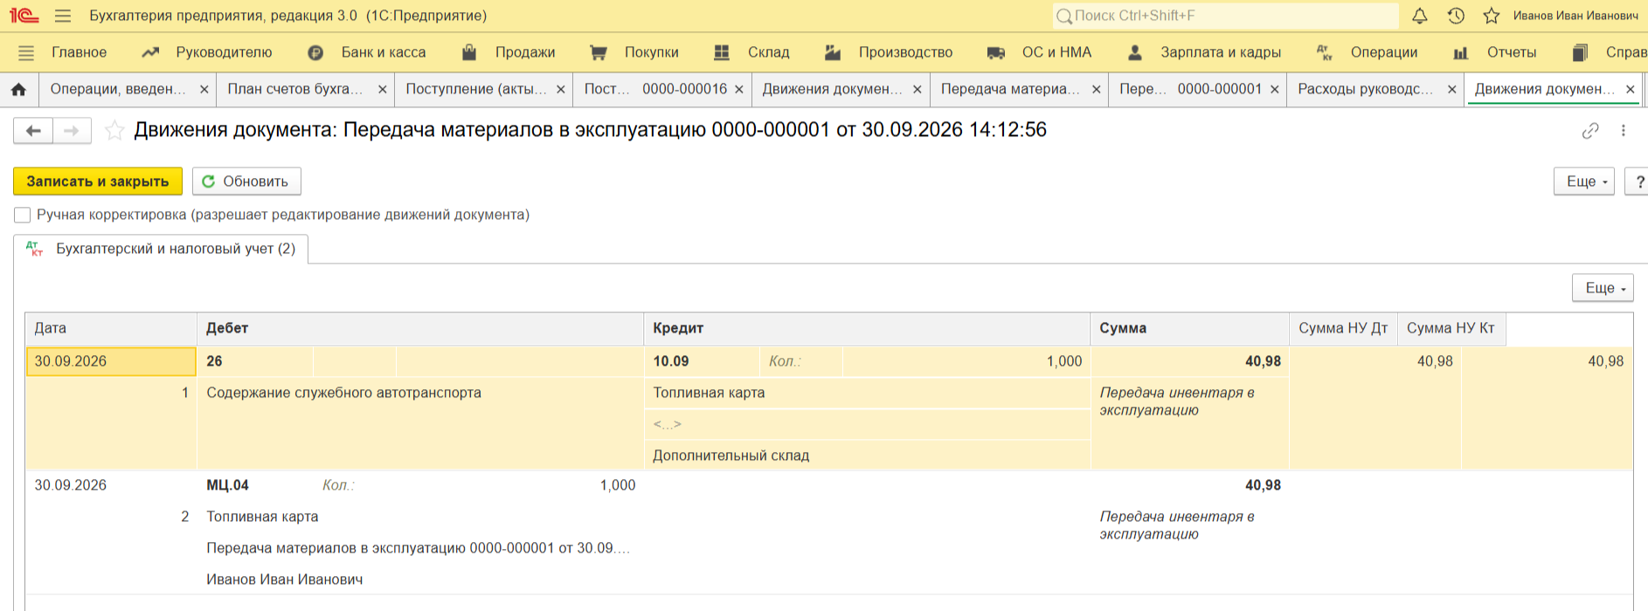Navigate forward with the right arrow
1648x611 pixels.
point(72,131)
